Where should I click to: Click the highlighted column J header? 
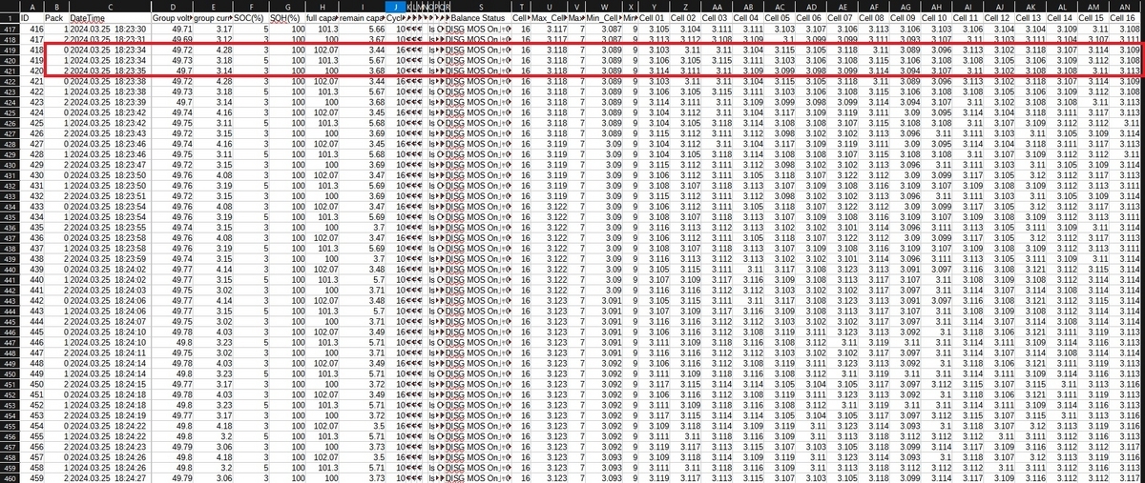[396, 7]
